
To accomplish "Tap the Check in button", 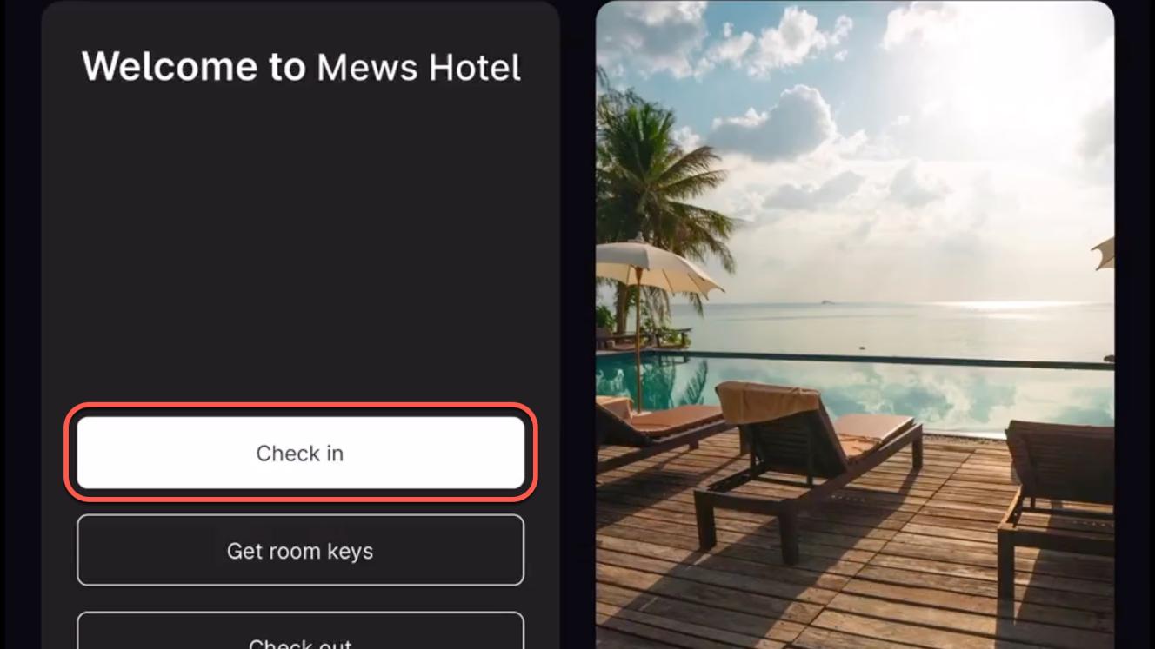I will (x=300, y=453).
